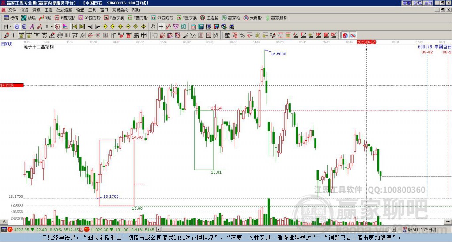Select the zigzag wave line tool
Viewport: 452px width, 242px height.
pyautogui.click(x=192, y=35)
